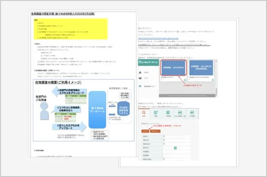The height and width of the screenshot is (177, 267).
Task: Click the folder icon below HOME
Action: point(140,78)
